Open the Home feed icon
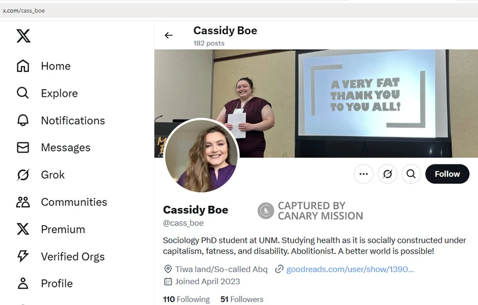This screenshot has width=478, height=305. coord(23,66)
